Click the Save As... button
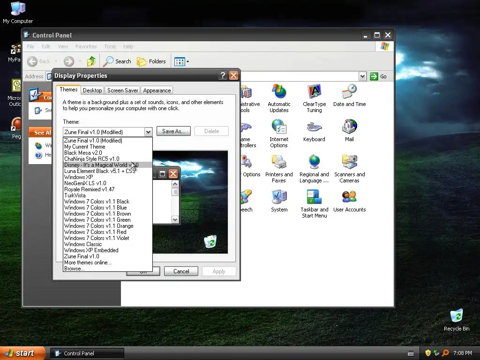 [173, 131]
